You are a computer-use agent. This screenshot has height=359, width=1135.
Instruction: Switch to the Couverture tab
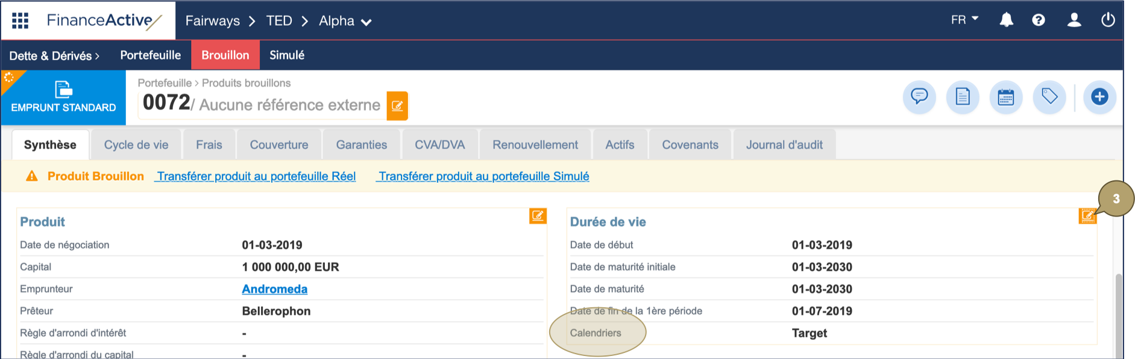(279, 145)
